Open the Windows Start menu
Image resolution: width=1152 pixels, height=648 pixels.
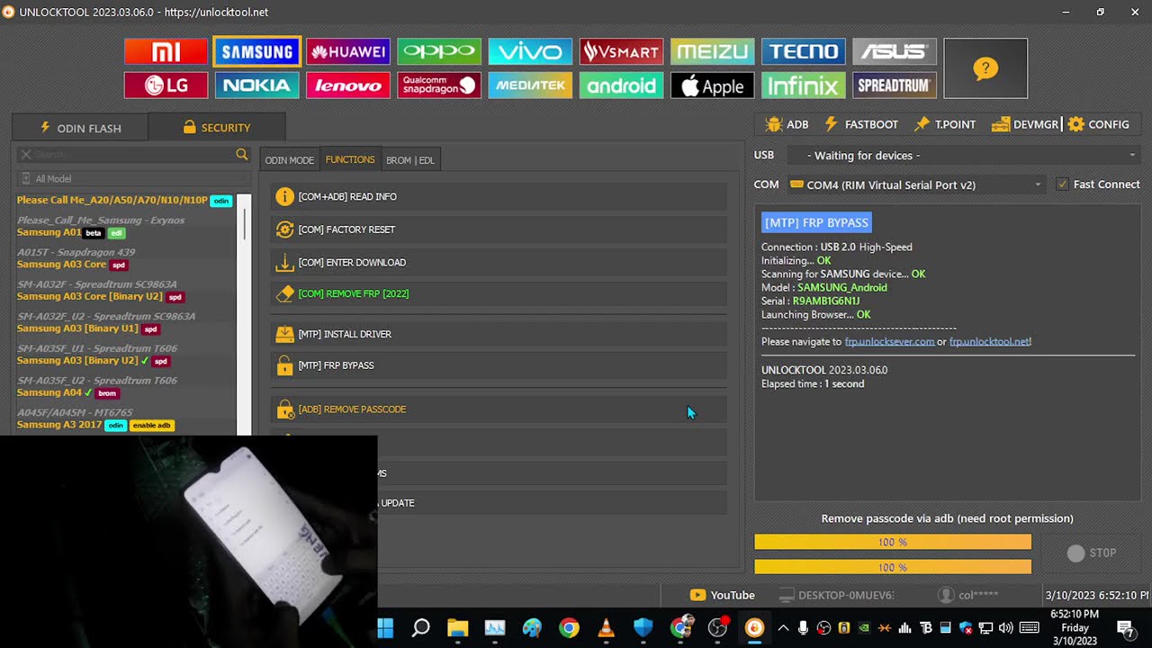pyautogui.click(x=385, y=627)
